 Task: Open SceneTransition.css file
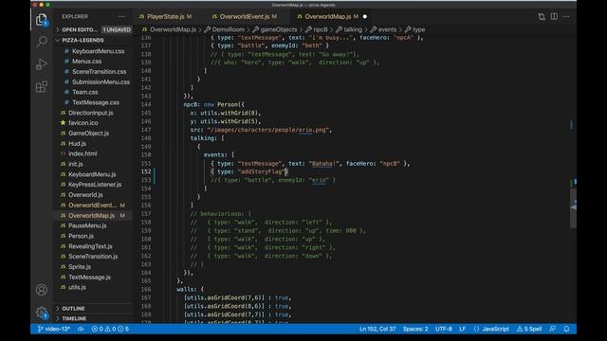(x=99, y=72)
